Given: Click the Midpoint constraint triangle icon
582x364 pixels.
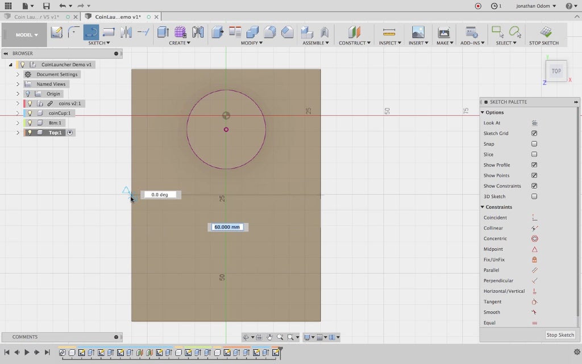Looking at the screenshot, I should point(534,249).
